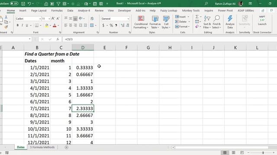This screenshot has height=155, width=277.
Task: Click the Search magnifier in title bar
Action: point(206,3)
